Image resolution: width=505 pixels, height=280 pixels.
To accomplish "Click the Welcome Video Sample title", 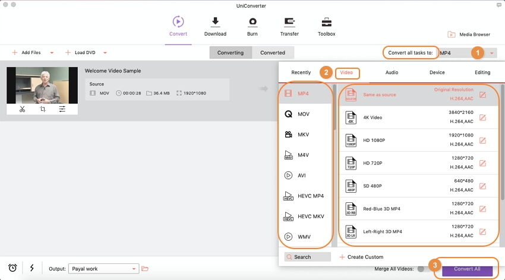I will click(x=113, y=71).
